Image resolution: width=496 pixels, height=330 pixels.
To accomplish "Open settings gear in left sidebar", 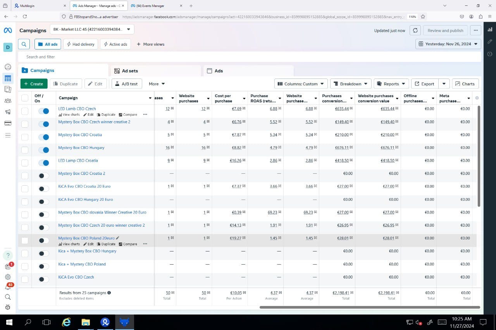I will [8, 277].
